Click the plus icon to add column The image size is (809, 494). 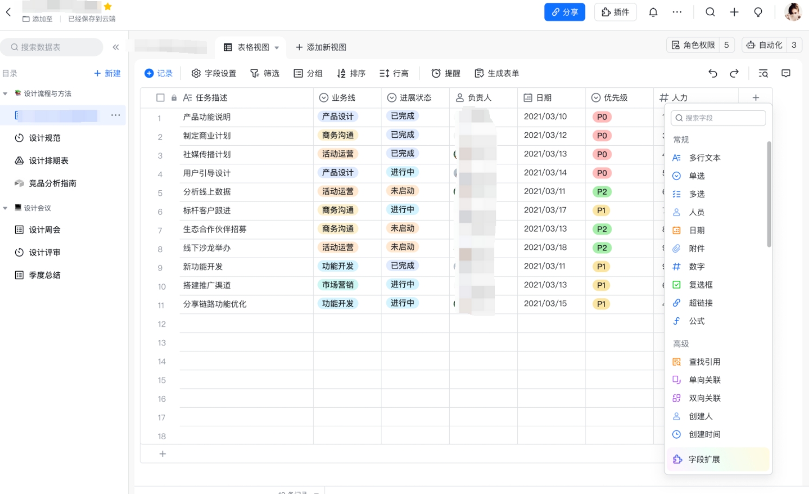click(755, 98)
